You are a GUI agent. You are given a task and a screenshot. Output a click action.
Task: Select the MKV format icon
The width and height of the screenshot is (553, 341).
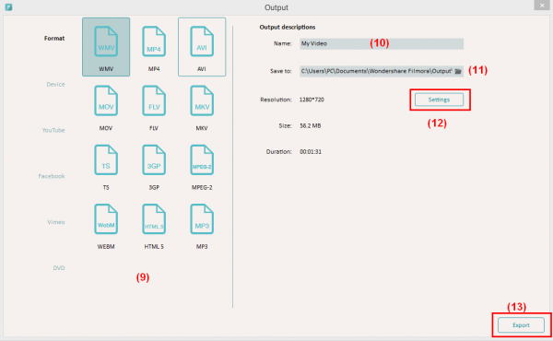pyautogui.click(x=202, y=100)
